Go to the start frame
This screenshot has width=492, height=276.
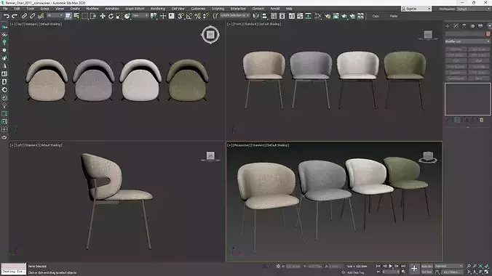tap(378, 266)
